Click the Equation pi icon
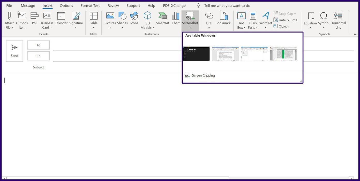360x181 pixels. tap(310, 15)
